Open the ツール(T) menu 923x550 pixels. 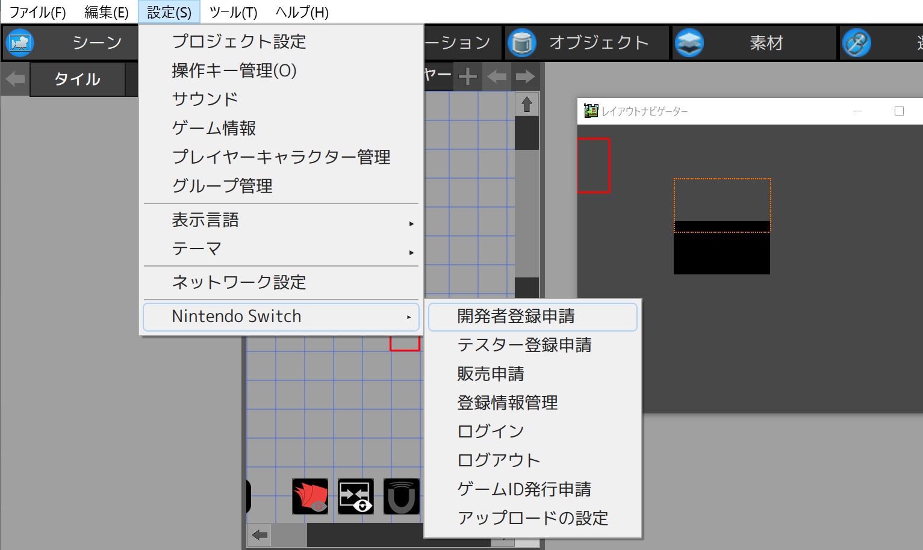[x=233, y=12]
